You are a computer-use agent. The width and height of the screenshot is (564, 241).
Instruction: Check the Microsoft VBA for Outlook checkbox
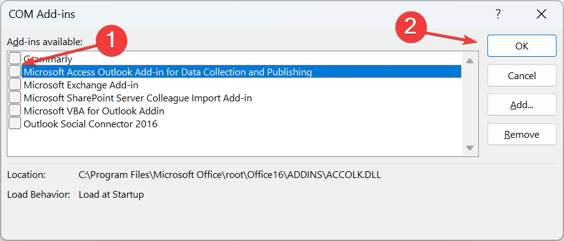15,110
